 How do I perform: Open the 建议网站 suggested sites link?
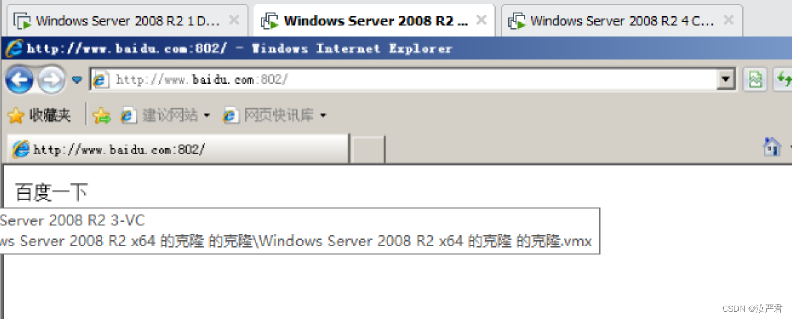pos(165,115)
